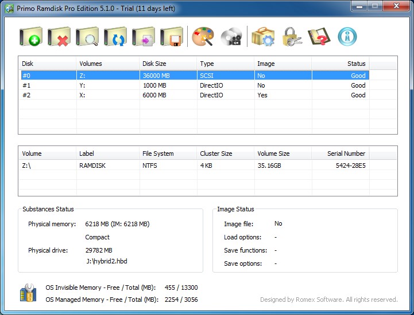Click the delete ramdisk red X icon
The height and width of the screenshot is (315, 414).
click(59, 37)
